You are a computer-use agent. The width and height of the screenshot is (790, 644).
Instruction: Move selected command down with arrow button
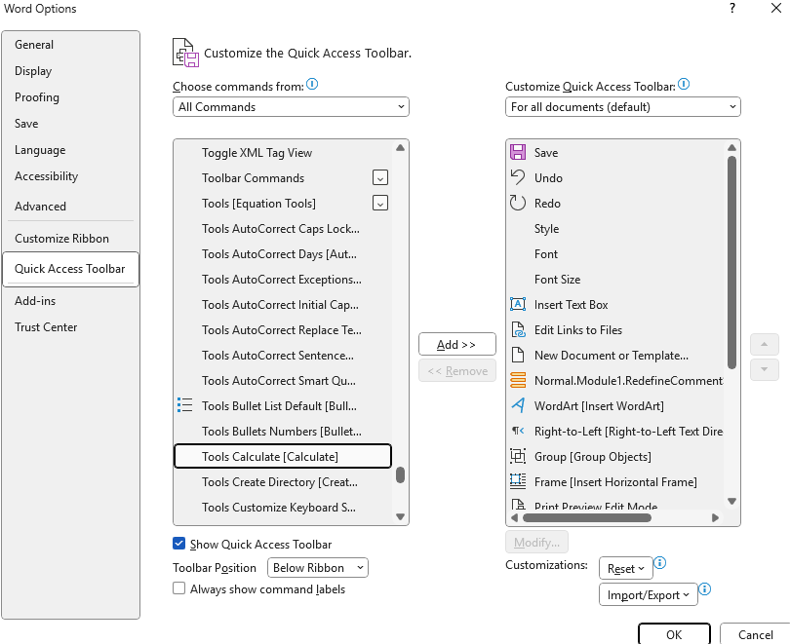[x=765, y=370]
